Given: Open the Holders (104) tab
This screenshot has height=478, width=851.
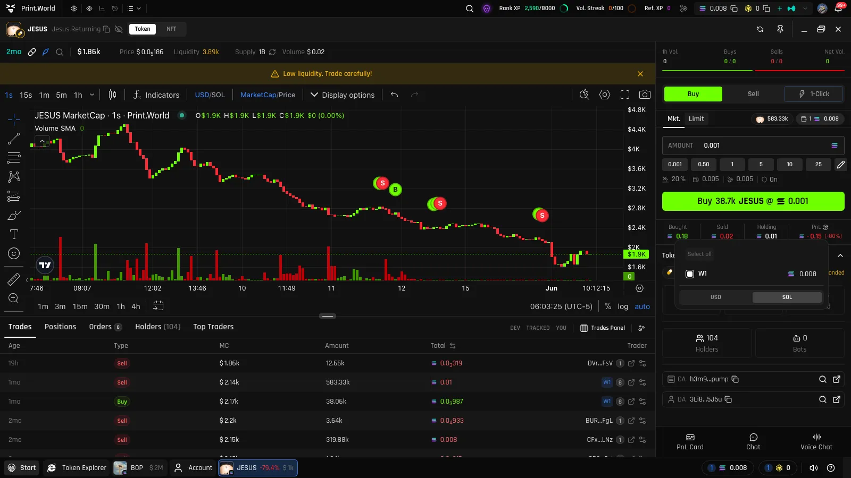Looking at the screenshot, I should [x=157, y=327].
